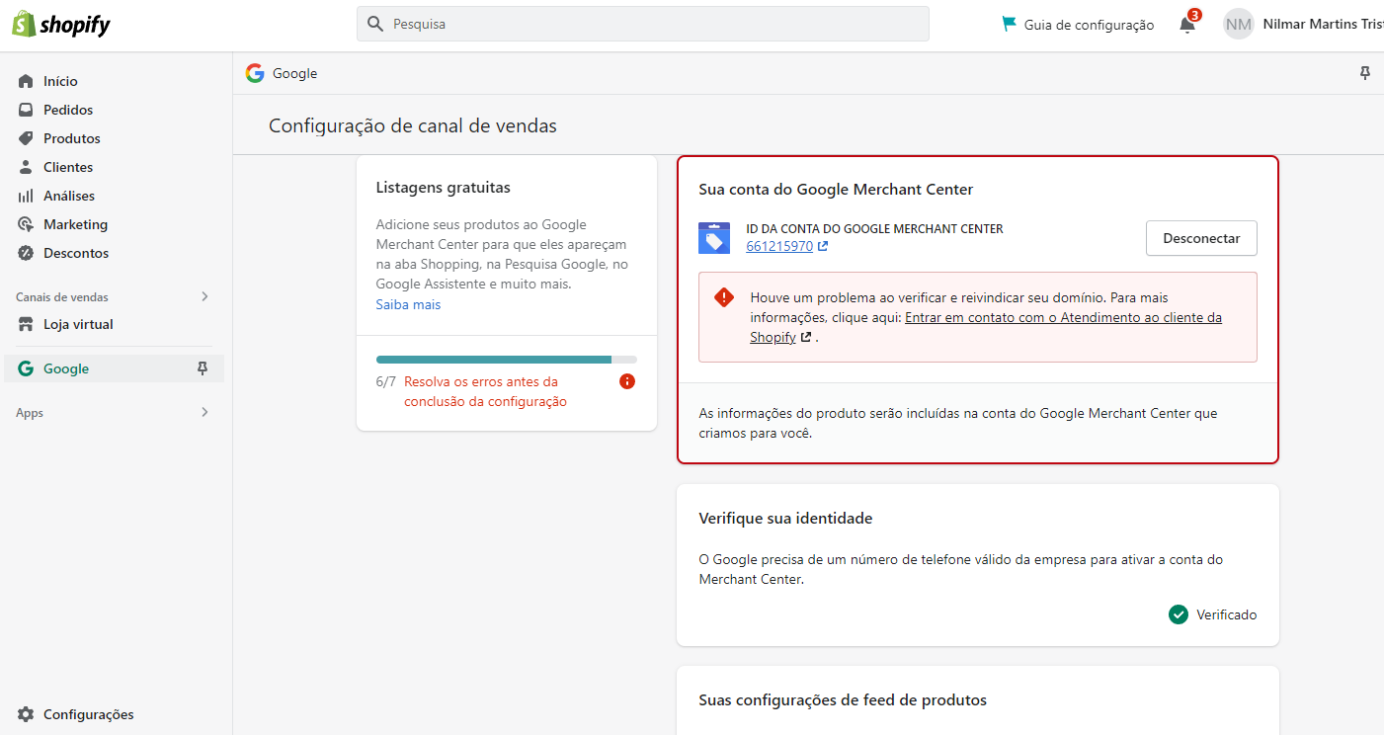Click Sua conta do Google Merchant Center heading

click(x=836, y=189)
